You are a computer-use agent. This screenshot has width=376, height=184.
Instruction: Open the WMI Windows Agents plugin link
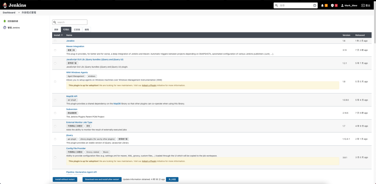[x=77, y=72]
